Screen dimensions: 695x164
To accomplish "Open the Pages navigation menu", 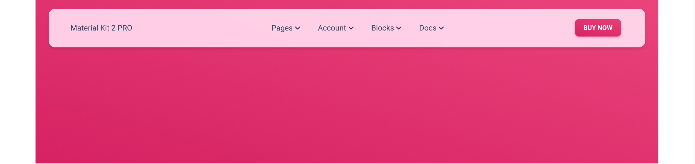I will (x=286, y=28).
